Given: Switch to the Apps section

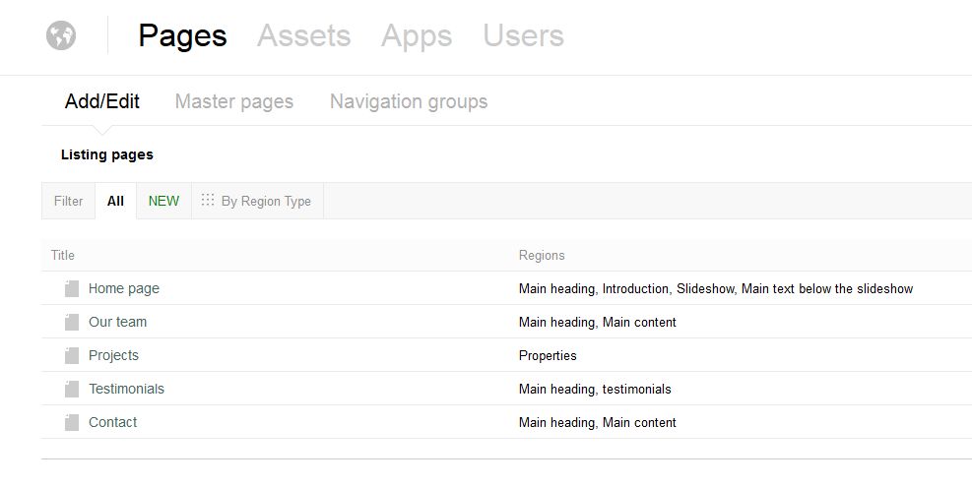Looking at the screenshot, I should [x=417, y=36].
